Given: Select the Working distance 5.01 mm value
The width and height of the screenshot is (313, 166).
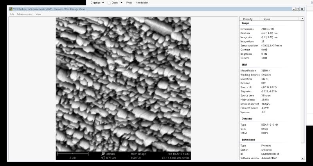Looking at the screenshot, I should coord(266,75).
